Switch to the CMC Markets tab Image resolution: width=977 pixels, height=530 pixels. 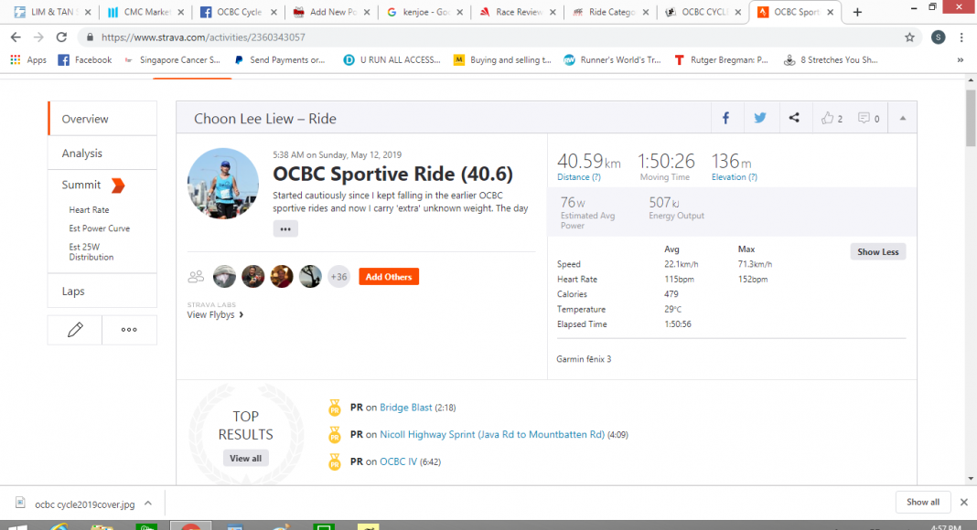click(145, 12)
